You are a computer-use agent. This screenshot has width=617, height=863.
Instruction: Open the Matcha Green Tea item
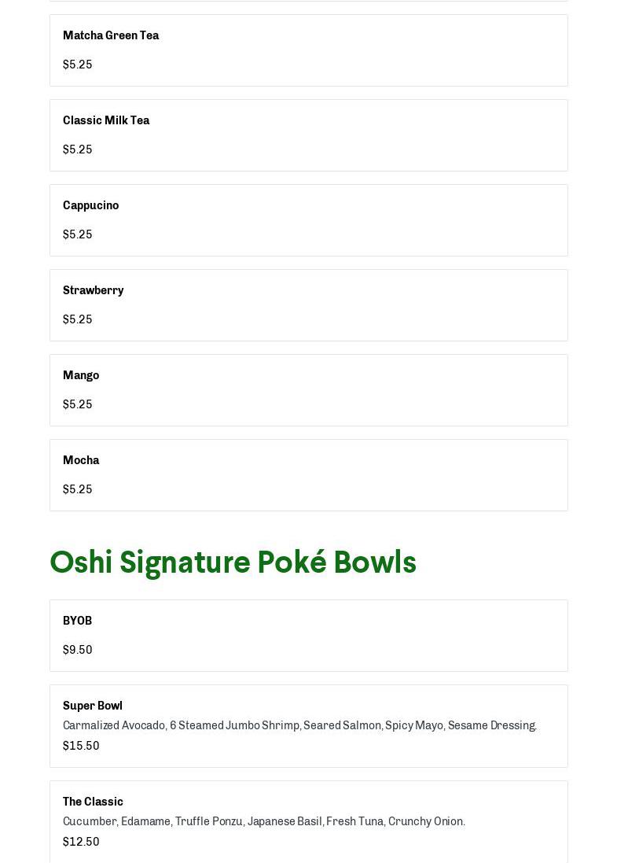(308, 50)
